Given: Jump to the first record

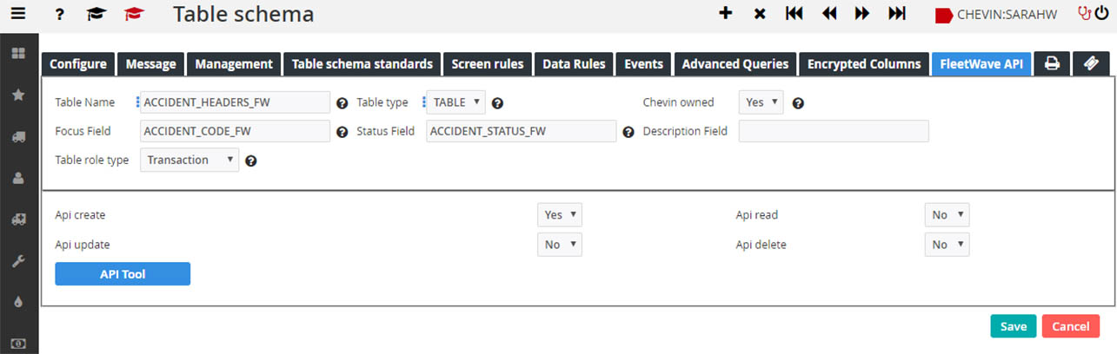Looking at the screenshot, I should point(794,14).
